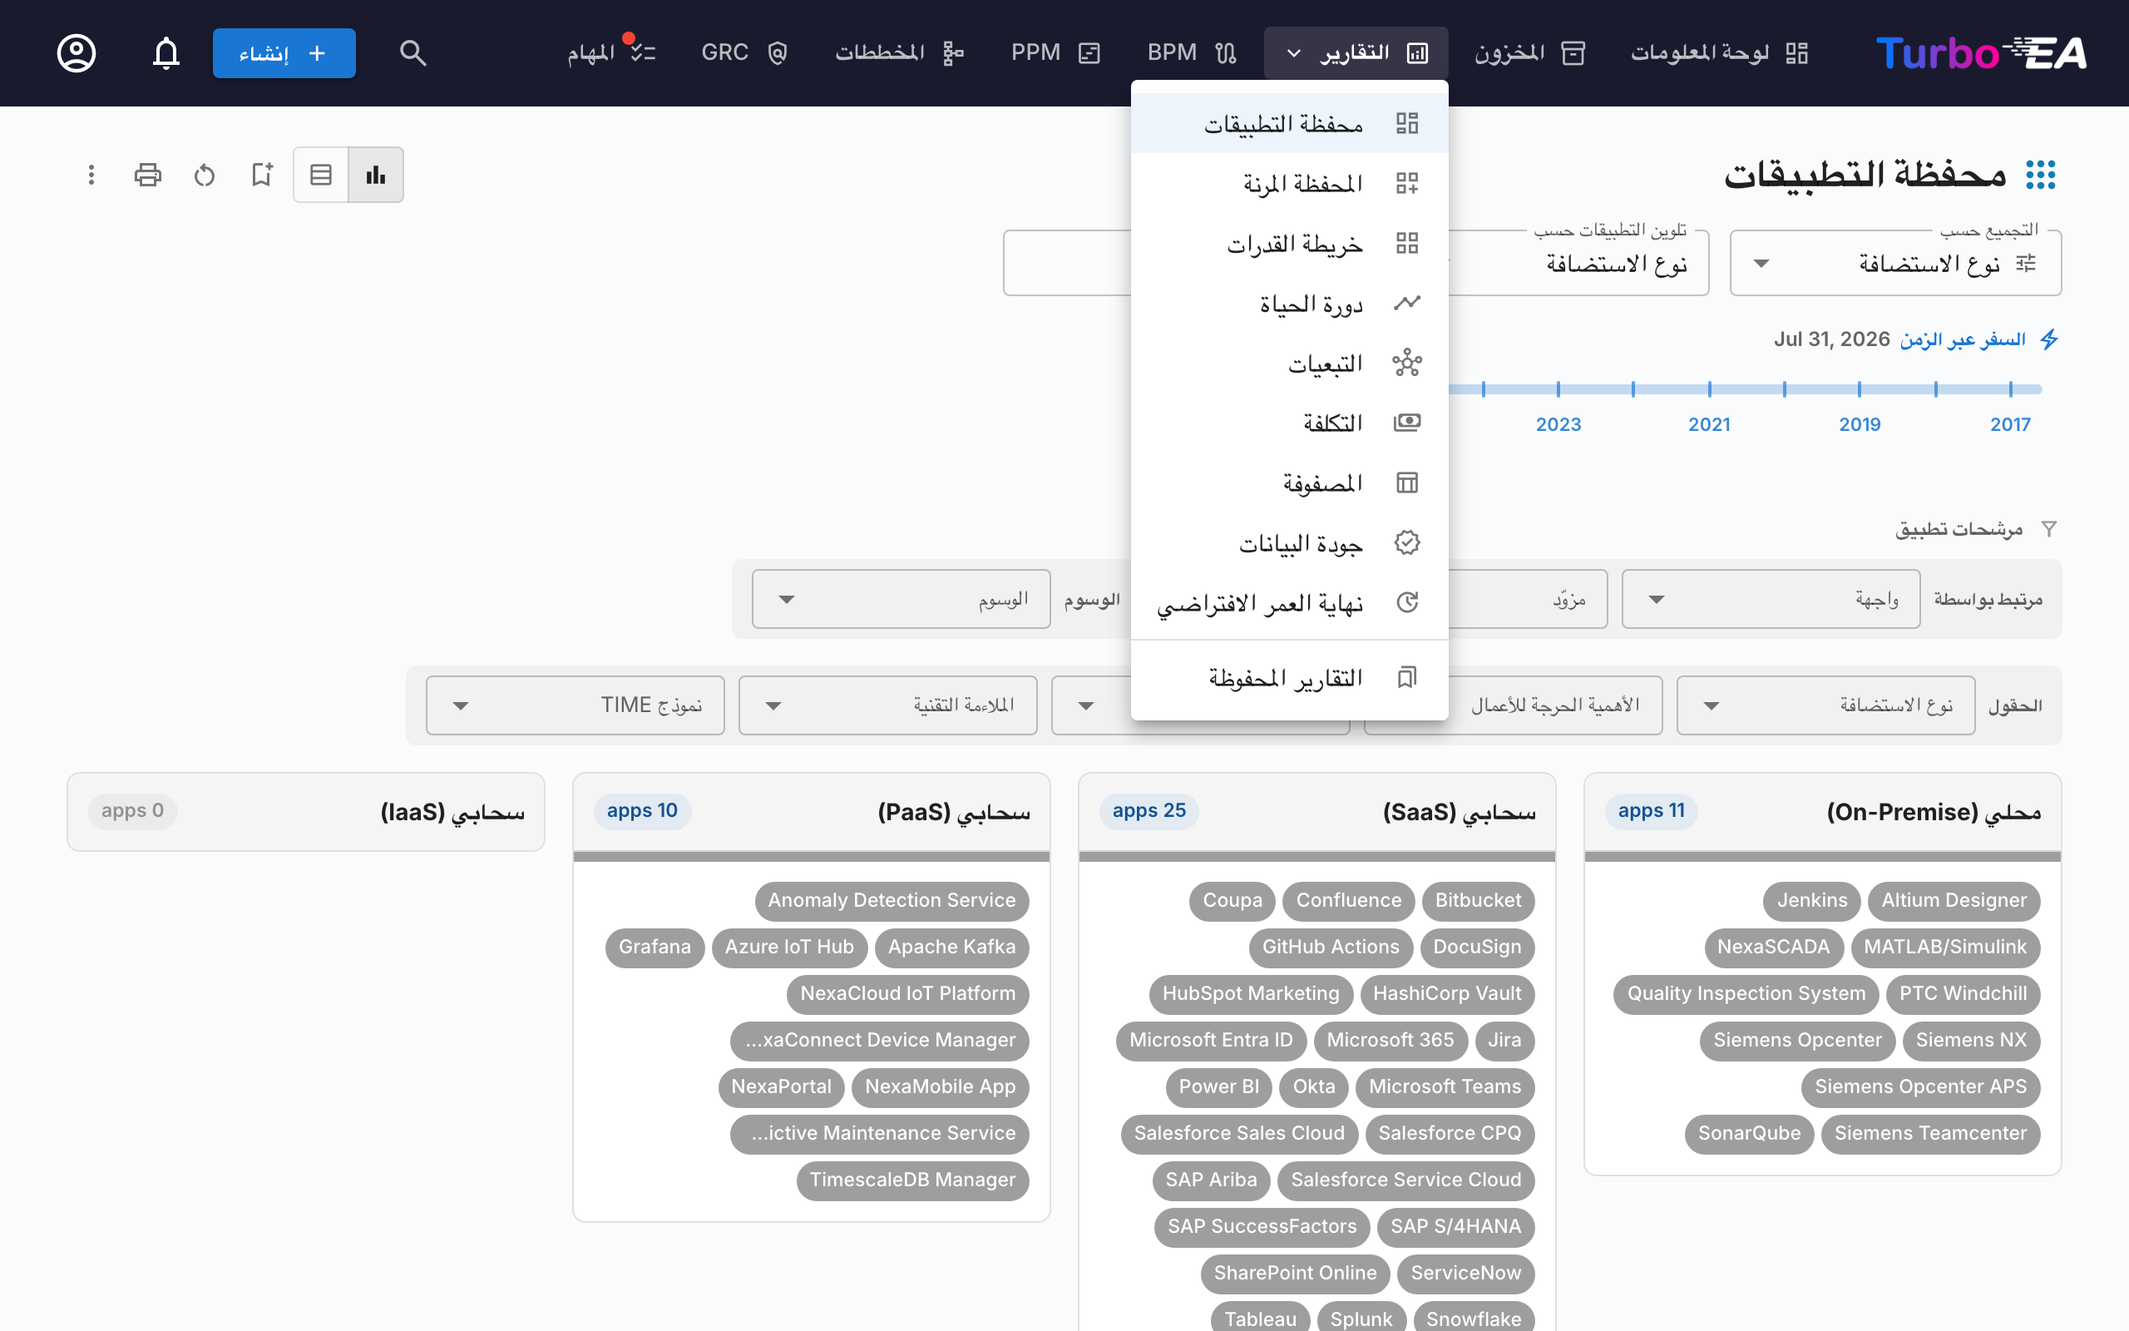Open the المهام tasks menu item

coord(611,52)
